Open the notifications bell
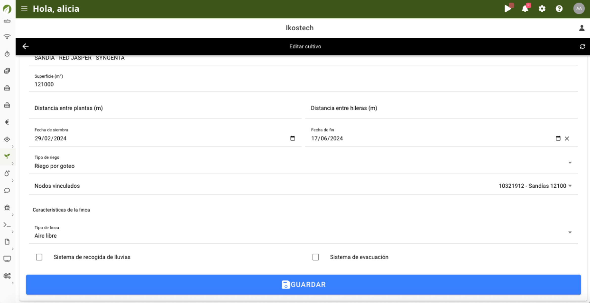Image resolution: width=590 pixels, height=303 pixels. coord(525,9)
